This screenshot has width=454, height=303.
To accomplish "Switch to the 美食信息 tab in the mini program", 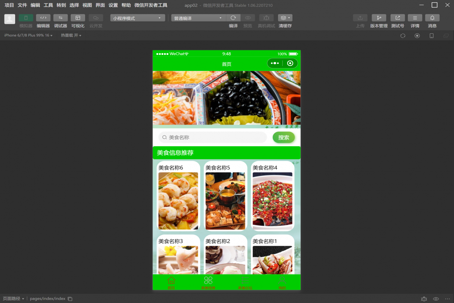I will coord(208,283).
